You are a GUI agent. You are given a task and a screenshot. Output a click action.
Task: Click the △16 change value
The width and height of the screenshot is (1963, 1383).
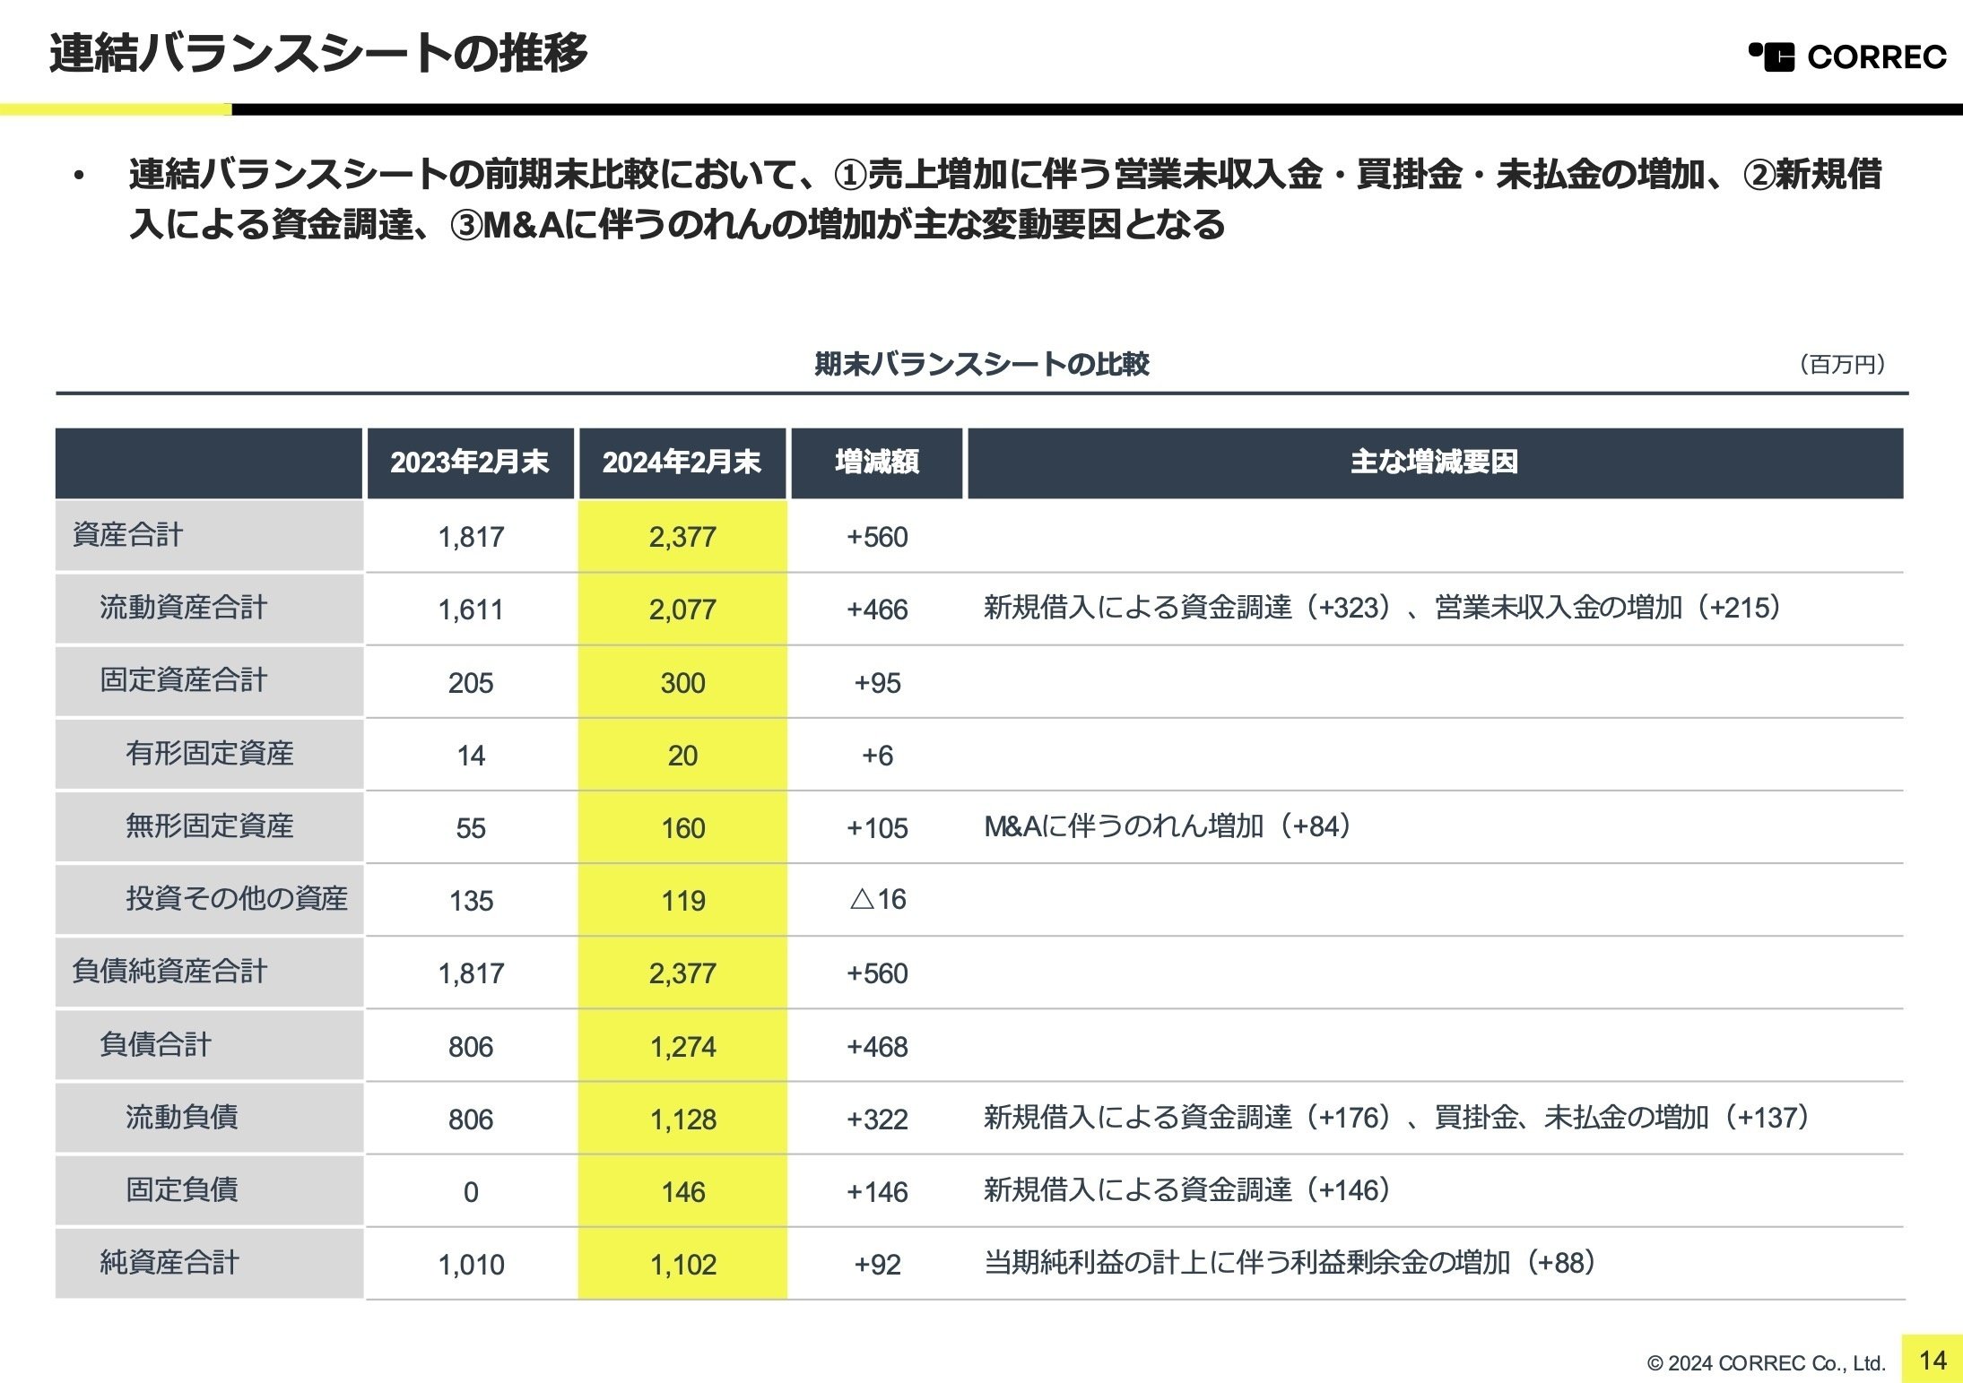pos(877,900)
